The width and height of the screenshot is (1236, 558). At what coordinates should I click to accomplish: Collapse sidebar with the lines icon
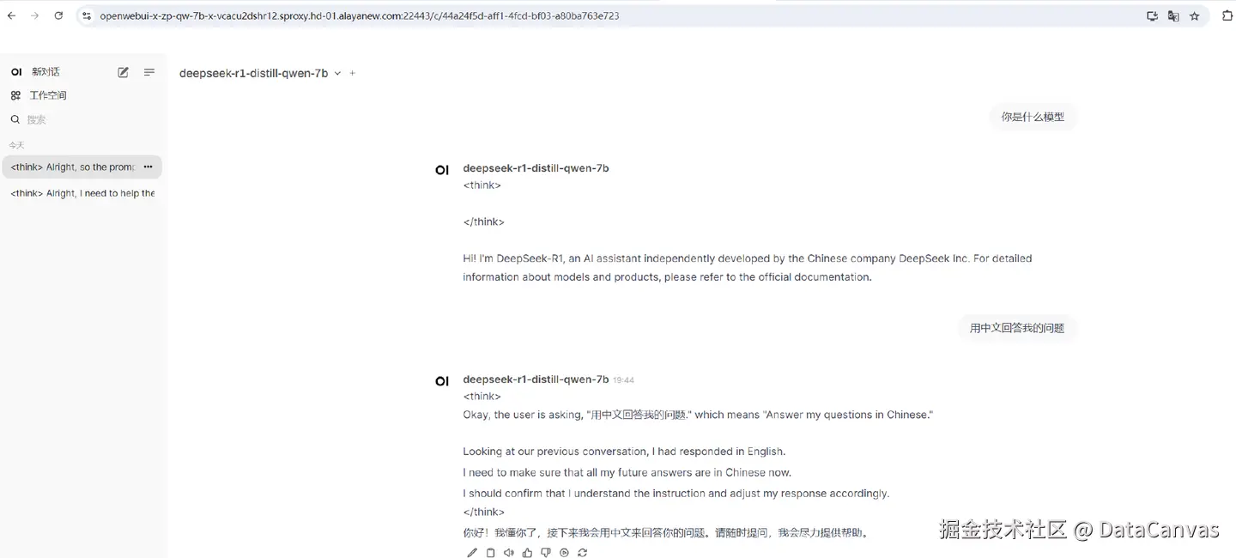coord(149,72)
